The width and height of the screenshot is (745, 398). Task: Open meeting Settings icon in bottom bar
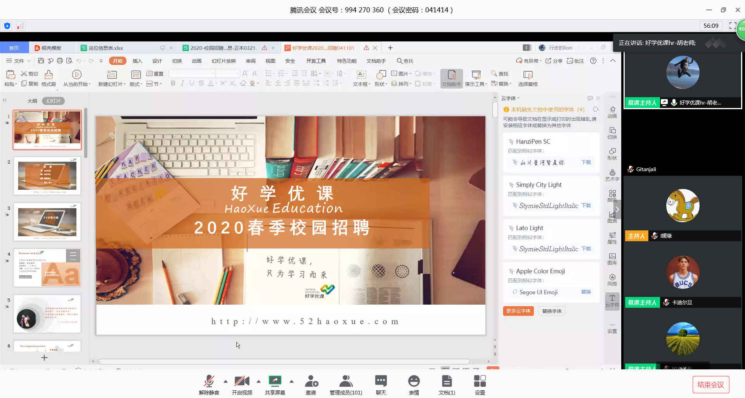pyautogui.click(x=480, y=382)
